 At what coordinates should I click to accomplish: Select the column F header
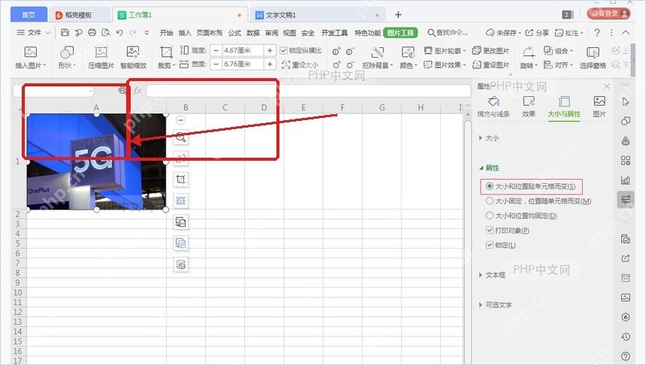(343, 107)
